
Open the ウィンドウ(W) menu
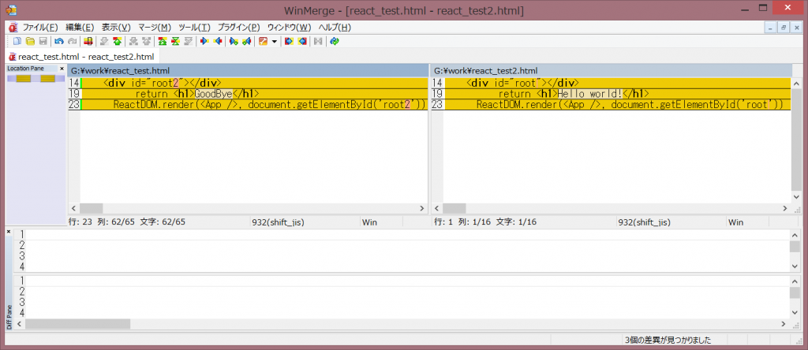click(x=289, y=28)
